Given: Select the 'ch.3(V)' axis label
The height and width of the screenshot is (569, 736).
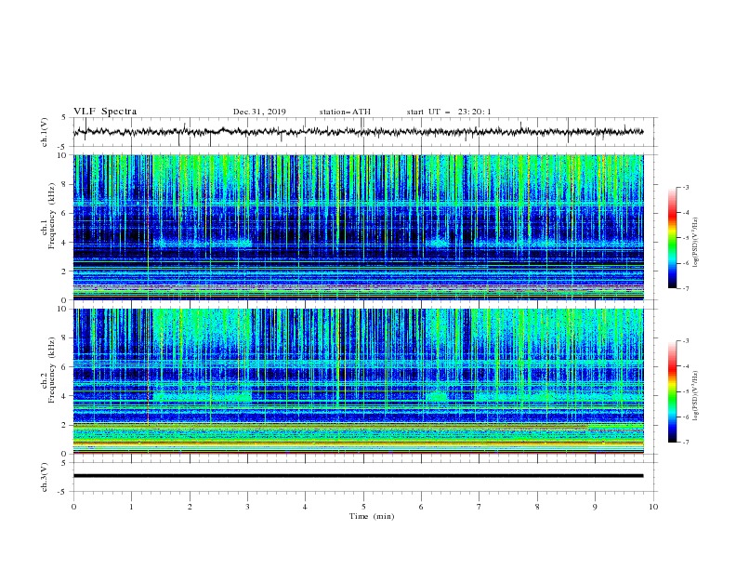Looking at the screenshot, I should 45,477.
